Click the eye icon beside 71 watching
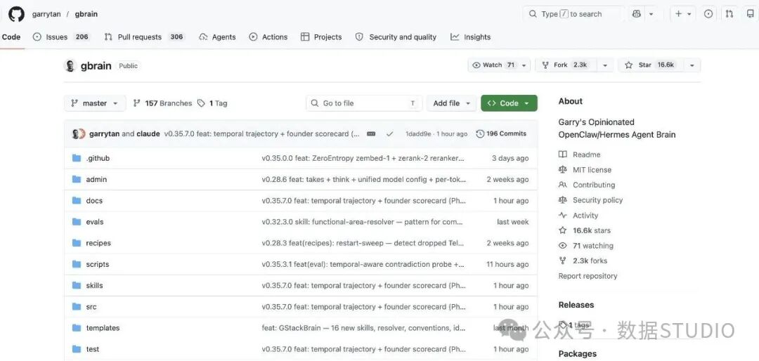The height and width of the screenshot is (361, 759). pos(562,246)
